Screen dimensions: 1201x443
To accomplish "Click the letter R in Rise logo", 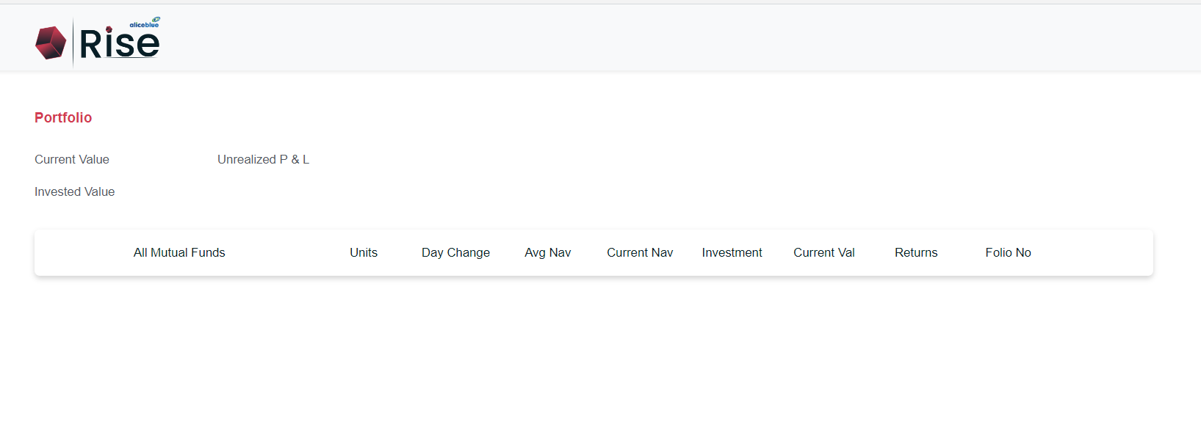I will [90, 44].
